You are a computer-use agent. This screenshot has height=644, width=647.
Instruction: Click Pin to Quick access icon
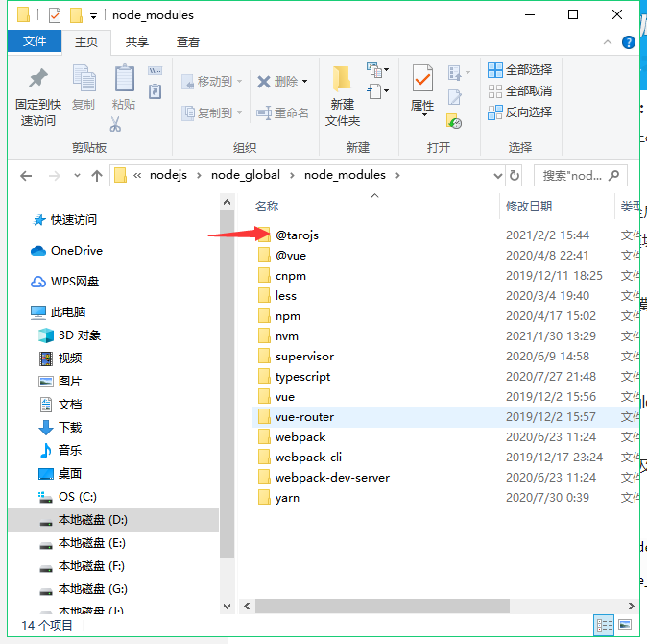38,79
